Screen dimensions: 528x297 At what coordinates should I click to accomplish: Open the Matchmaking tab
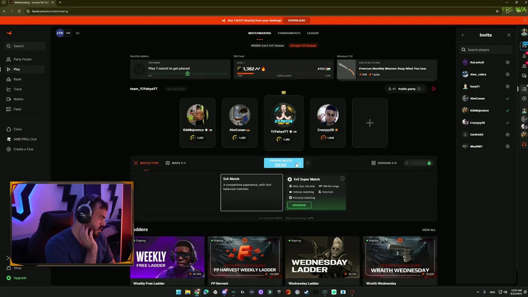click(259, 33)
